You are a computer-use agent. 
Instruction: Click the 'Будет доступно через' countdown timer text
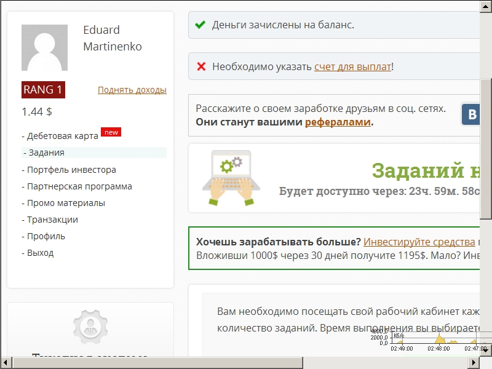click(379, 191)
